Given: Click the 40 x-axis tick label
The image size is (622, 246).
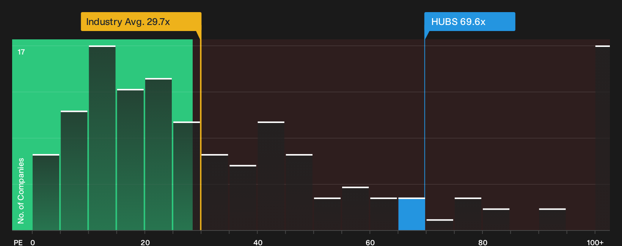Looking at the screenshot, I should [x=258, y=243].
